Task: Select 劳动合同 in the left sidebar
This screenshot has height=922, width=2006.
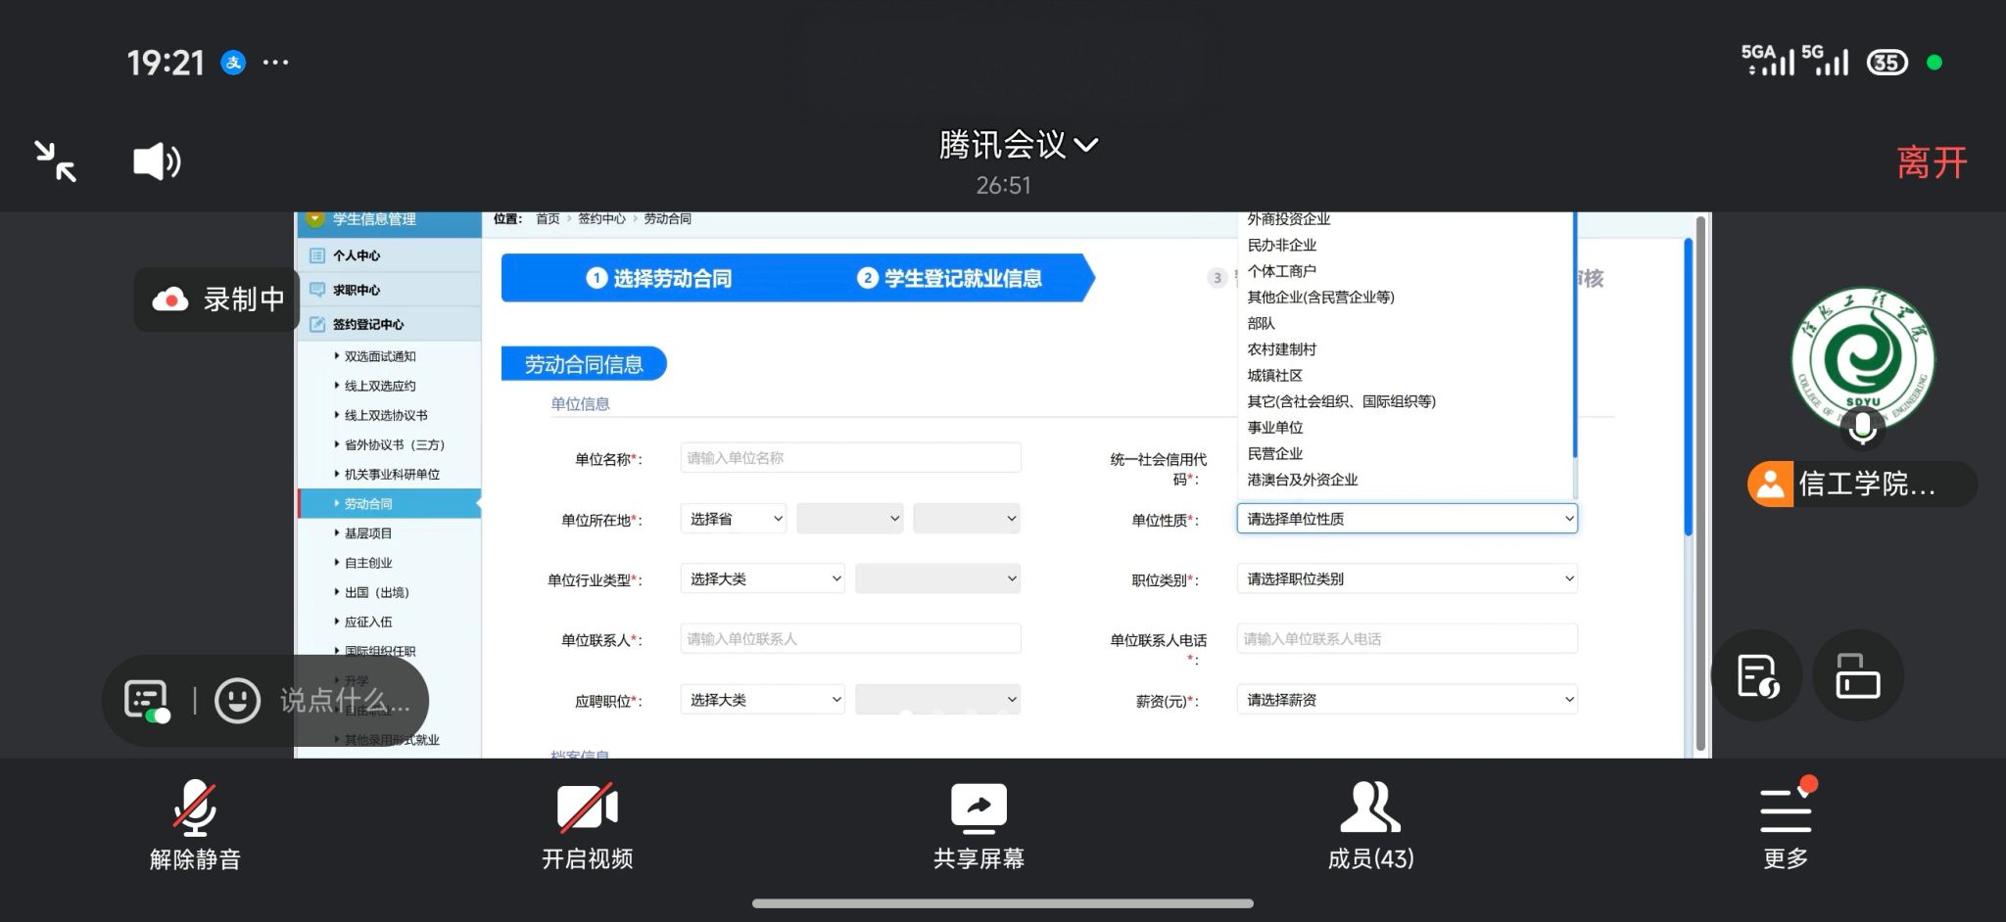Action: pyautogui.click(x=368, y=503)
